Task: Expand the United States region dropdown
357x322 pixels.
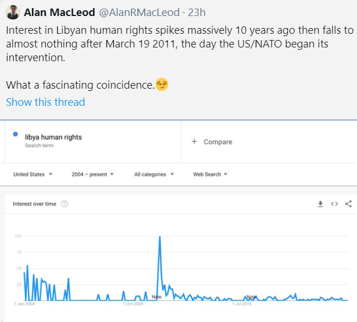Action: coord(33,174)
